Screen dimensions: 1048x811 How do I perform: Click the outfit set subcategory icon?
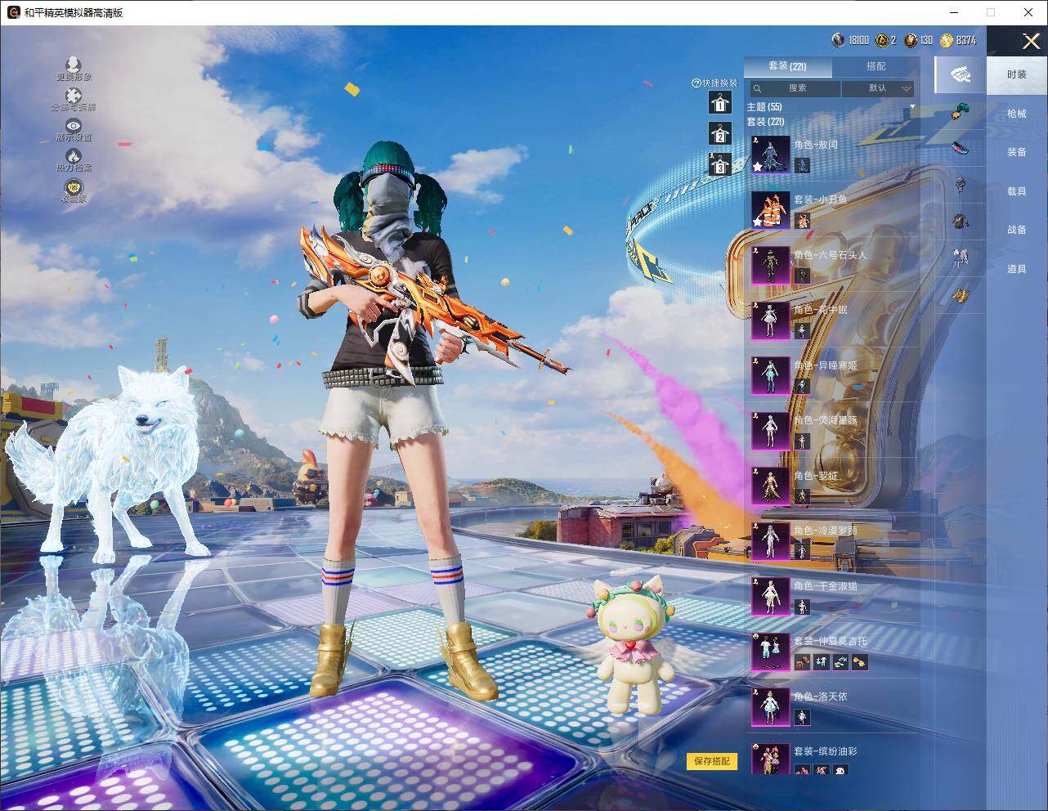(960, 75)
